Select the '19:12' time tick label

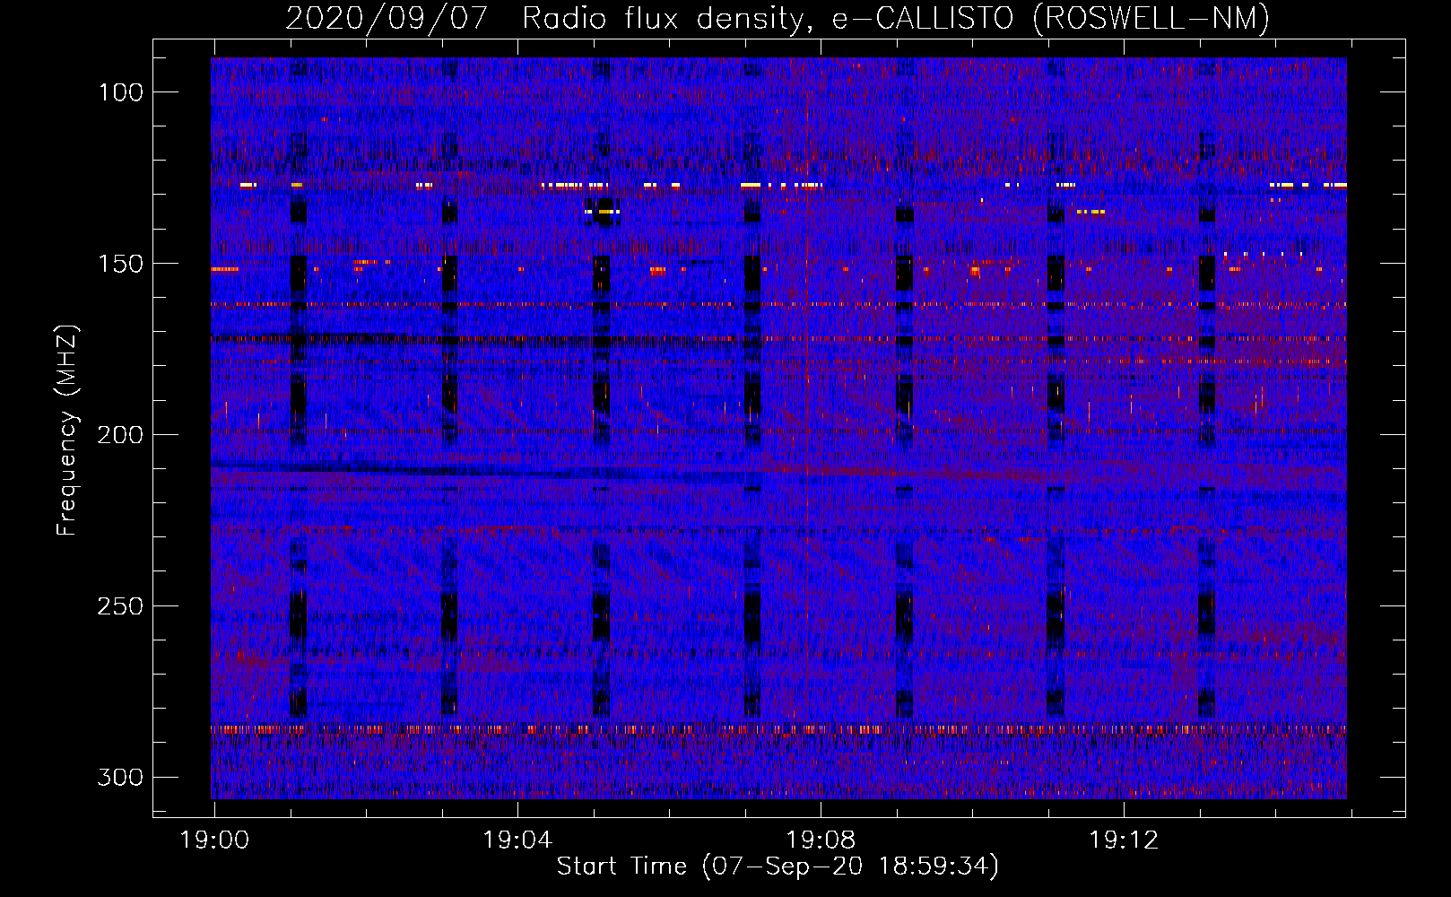[1124, 840]
